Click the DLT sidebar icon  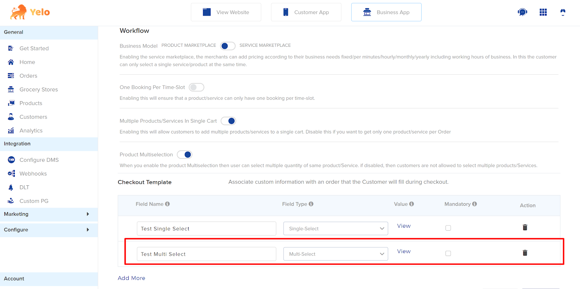(11, 187)
